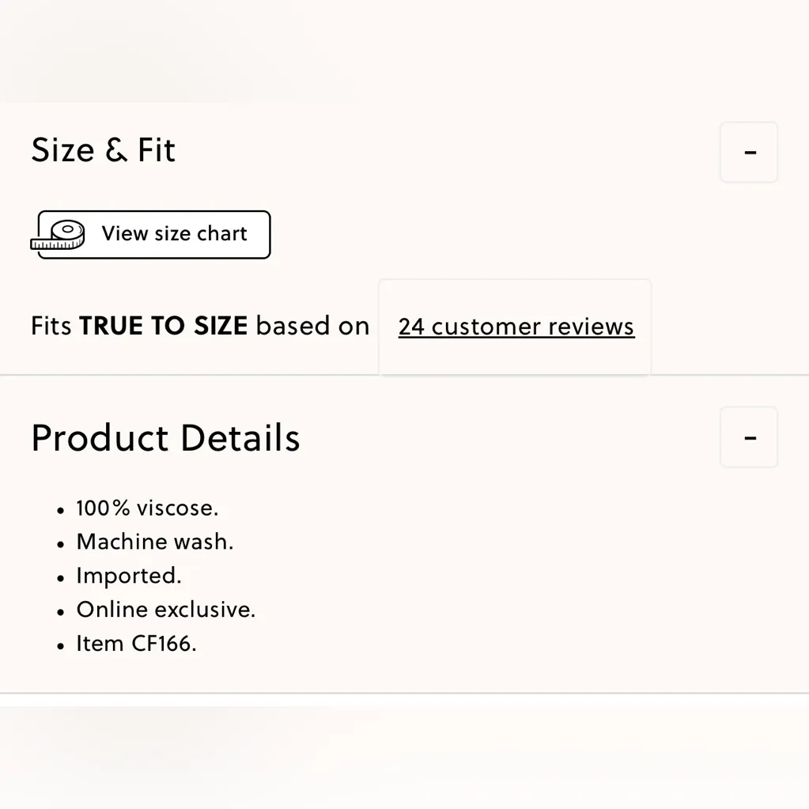Screen dimensions: 809x809
Task: Select the Imported list item
Action: [x=128, y=576]
